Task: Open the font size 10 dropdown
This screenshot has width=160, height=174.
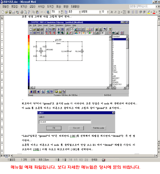Action: pos(108,12)
